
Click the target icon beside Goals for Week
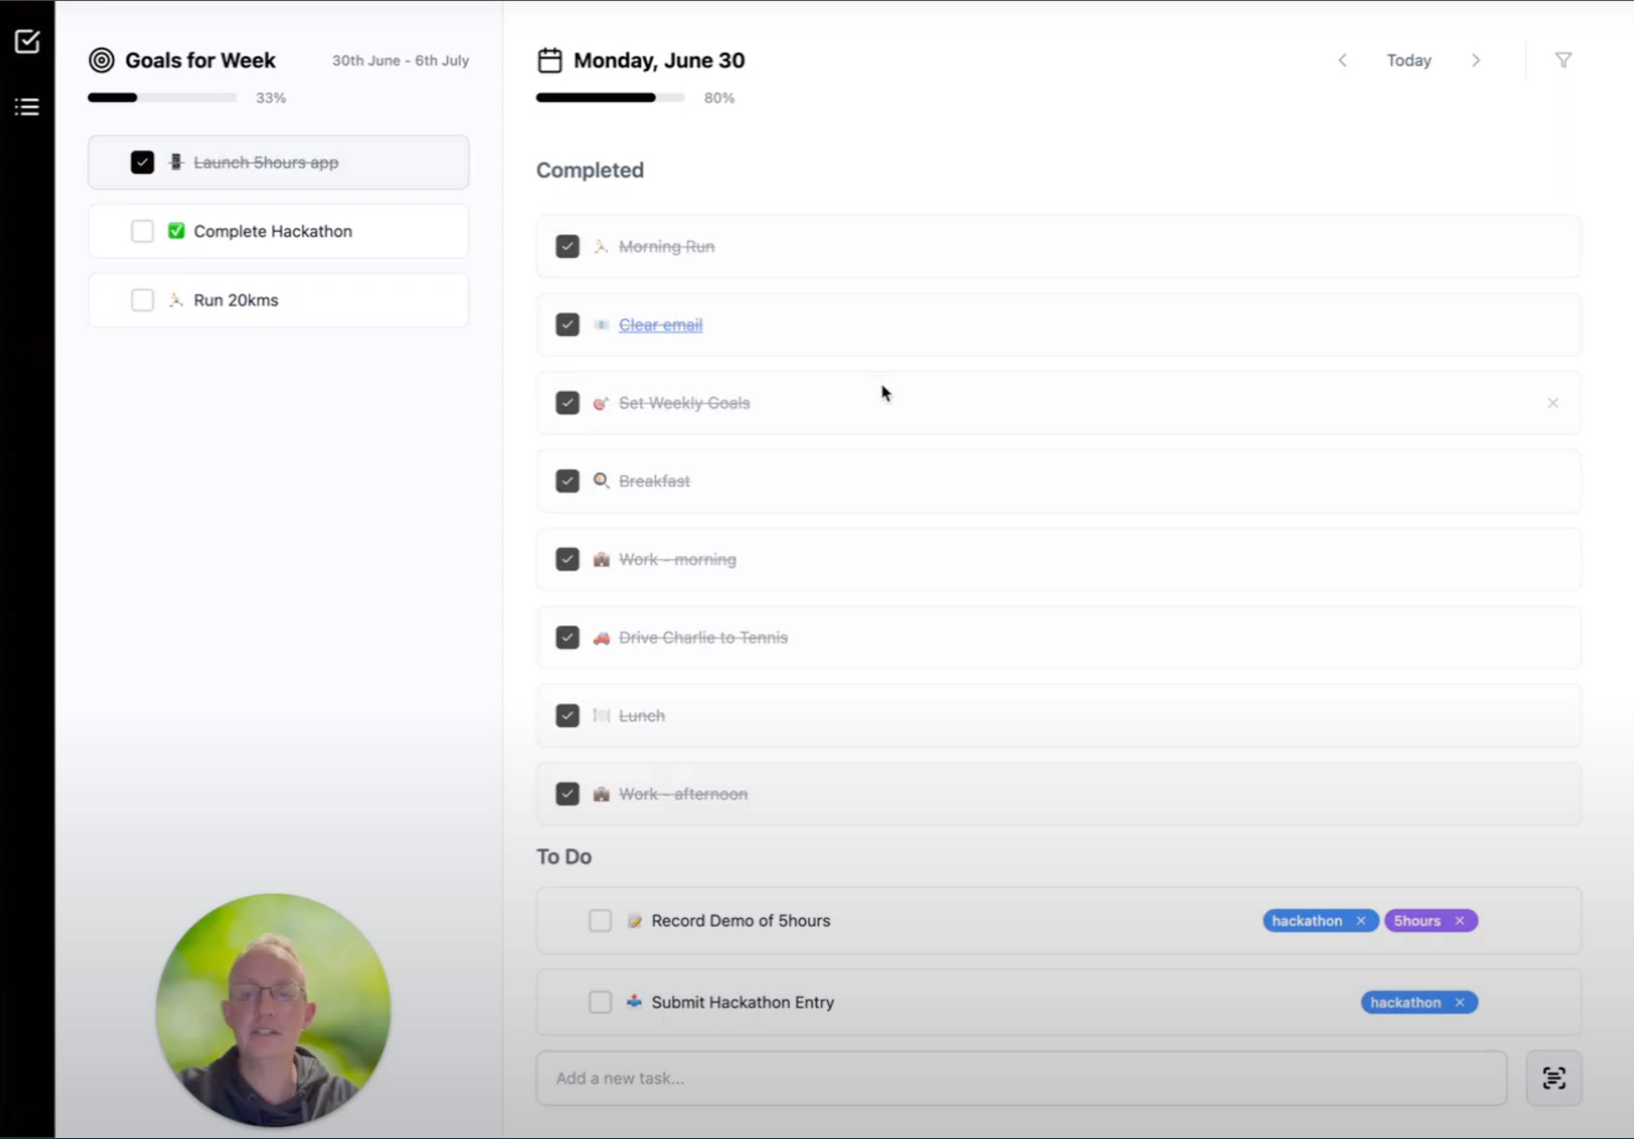click(x=101, y=60)
